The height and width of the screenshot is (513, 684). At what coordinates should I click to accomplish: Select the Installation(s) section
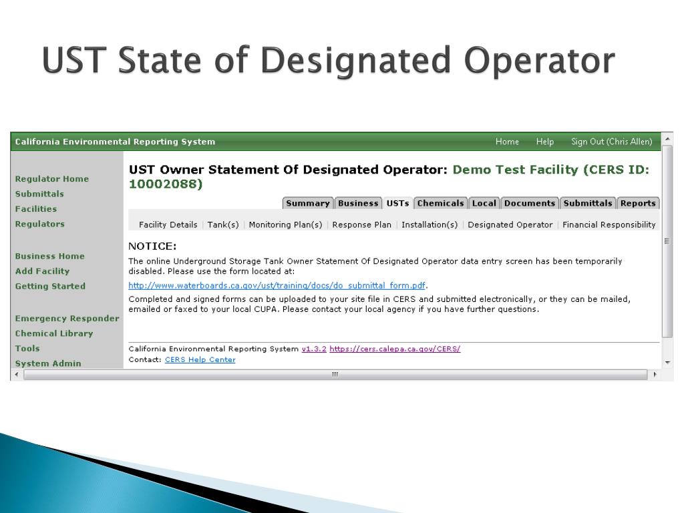[430, 224]
